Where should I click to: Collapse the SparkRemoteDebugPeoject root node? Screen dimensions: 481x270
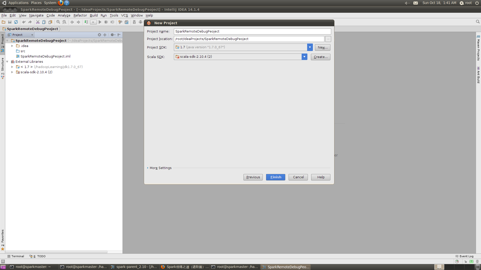pos(7,40)
